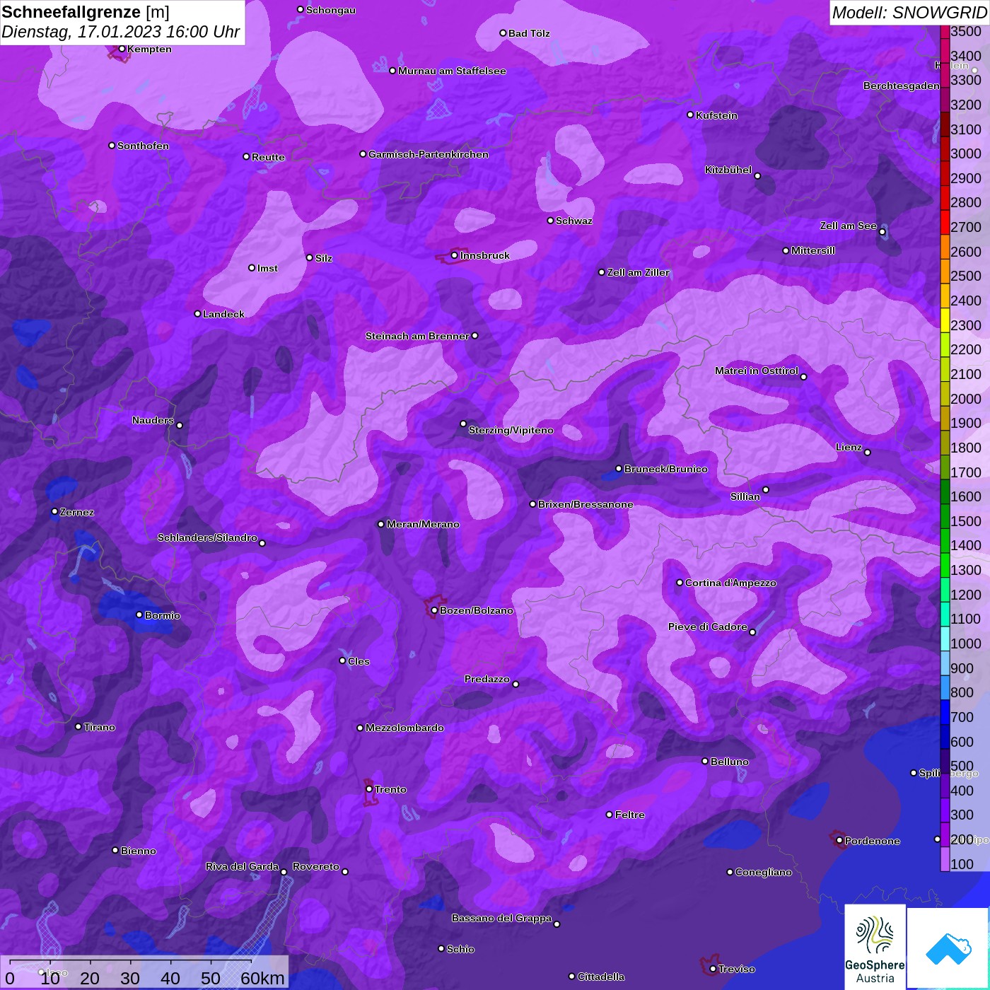990x990 pixels.
Task: Click the Sonthofen location dot
Action: point(112,146)
